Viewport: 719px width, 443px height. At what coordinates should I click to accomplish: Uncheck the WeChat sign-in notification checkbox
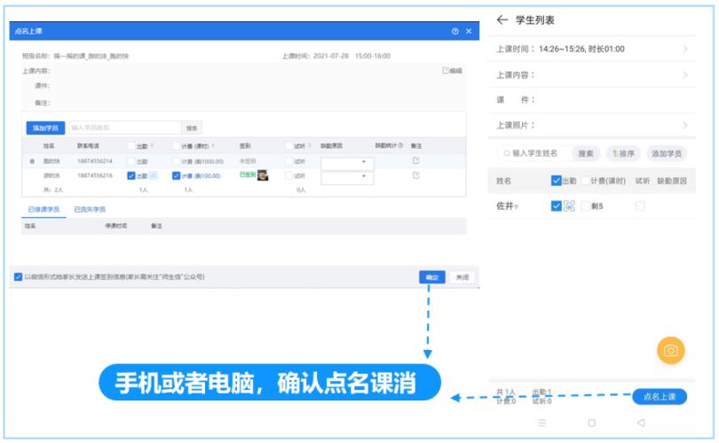(x=19, y=276)
